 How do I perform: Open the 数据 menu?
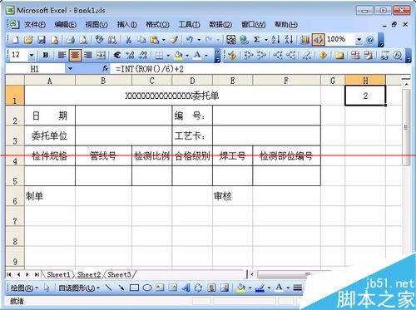tap(220, 25)
